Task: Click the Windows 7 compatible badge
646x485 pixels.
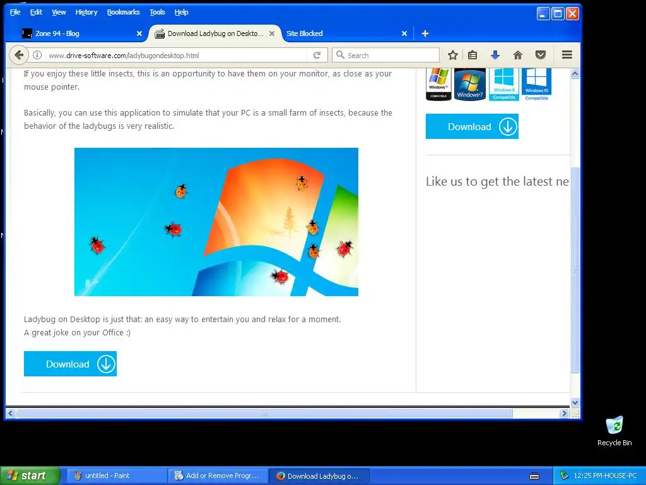Action: pyautogui.click(x=469, y=84)
